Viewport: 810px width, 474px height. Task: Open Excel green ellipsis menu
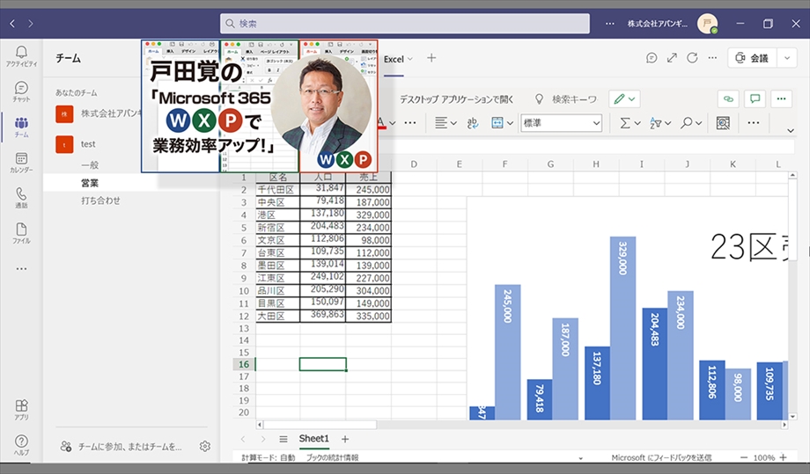781,98
